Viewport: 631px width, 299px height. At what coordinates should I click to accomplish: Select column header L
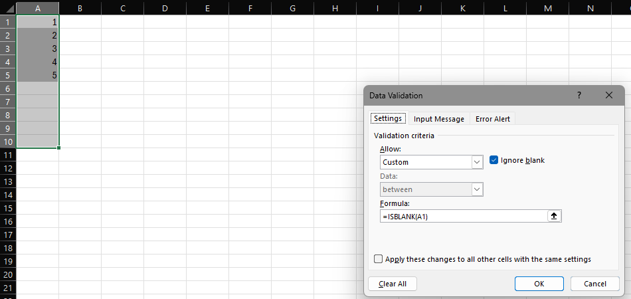tap(505, 8)
